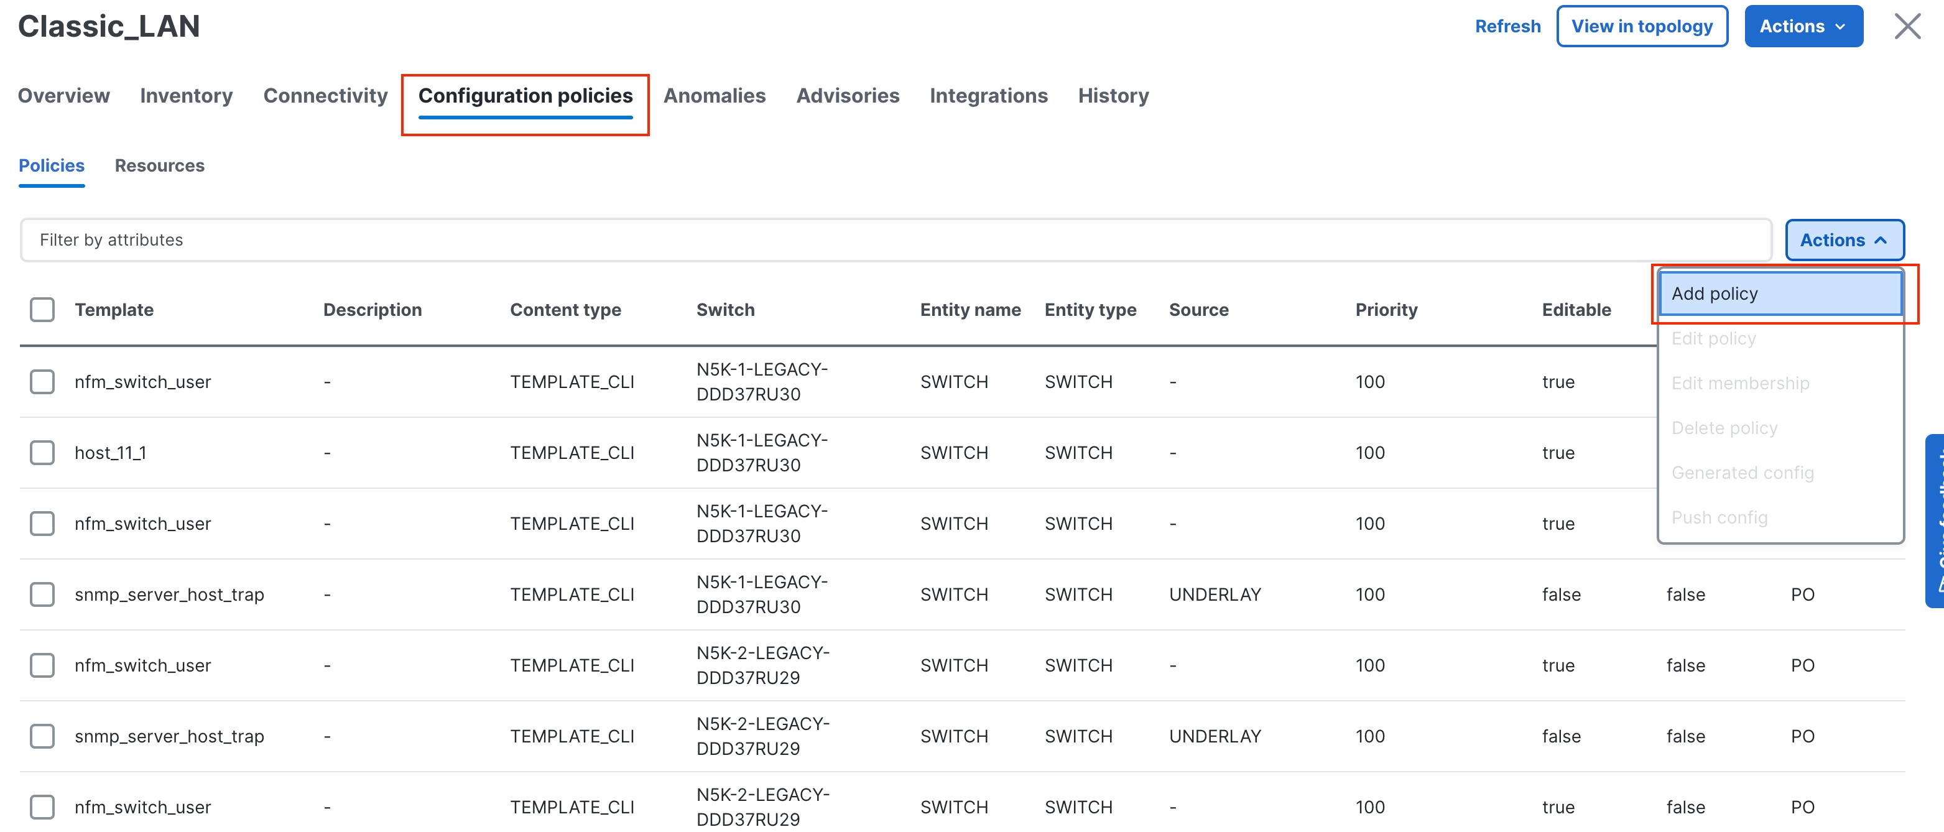Toggle the select-all checkbox in table header
Viewport: 1944px width, 832px height.
pyautogui.click(x=42, y=309)
